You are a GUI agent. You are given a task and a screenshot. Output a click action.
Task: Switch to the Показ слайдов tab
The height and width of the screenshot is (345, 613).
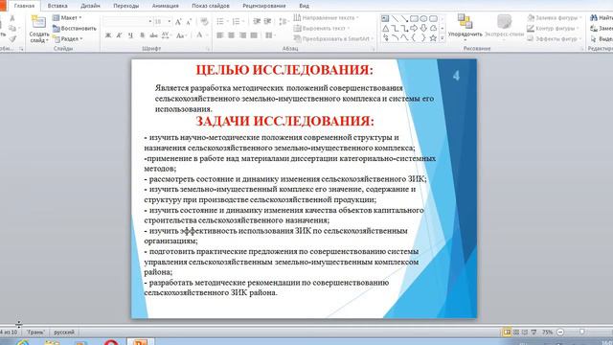211,6
